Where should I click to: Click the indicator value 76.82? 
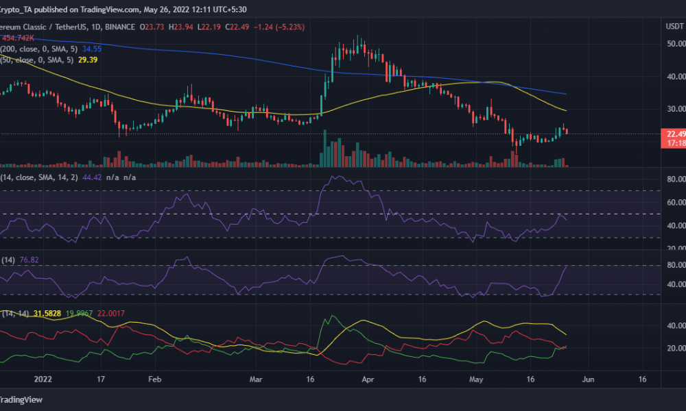29,260
